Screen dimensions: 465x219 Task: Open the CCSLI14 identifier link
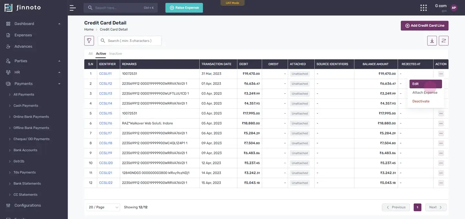[106, 104]
